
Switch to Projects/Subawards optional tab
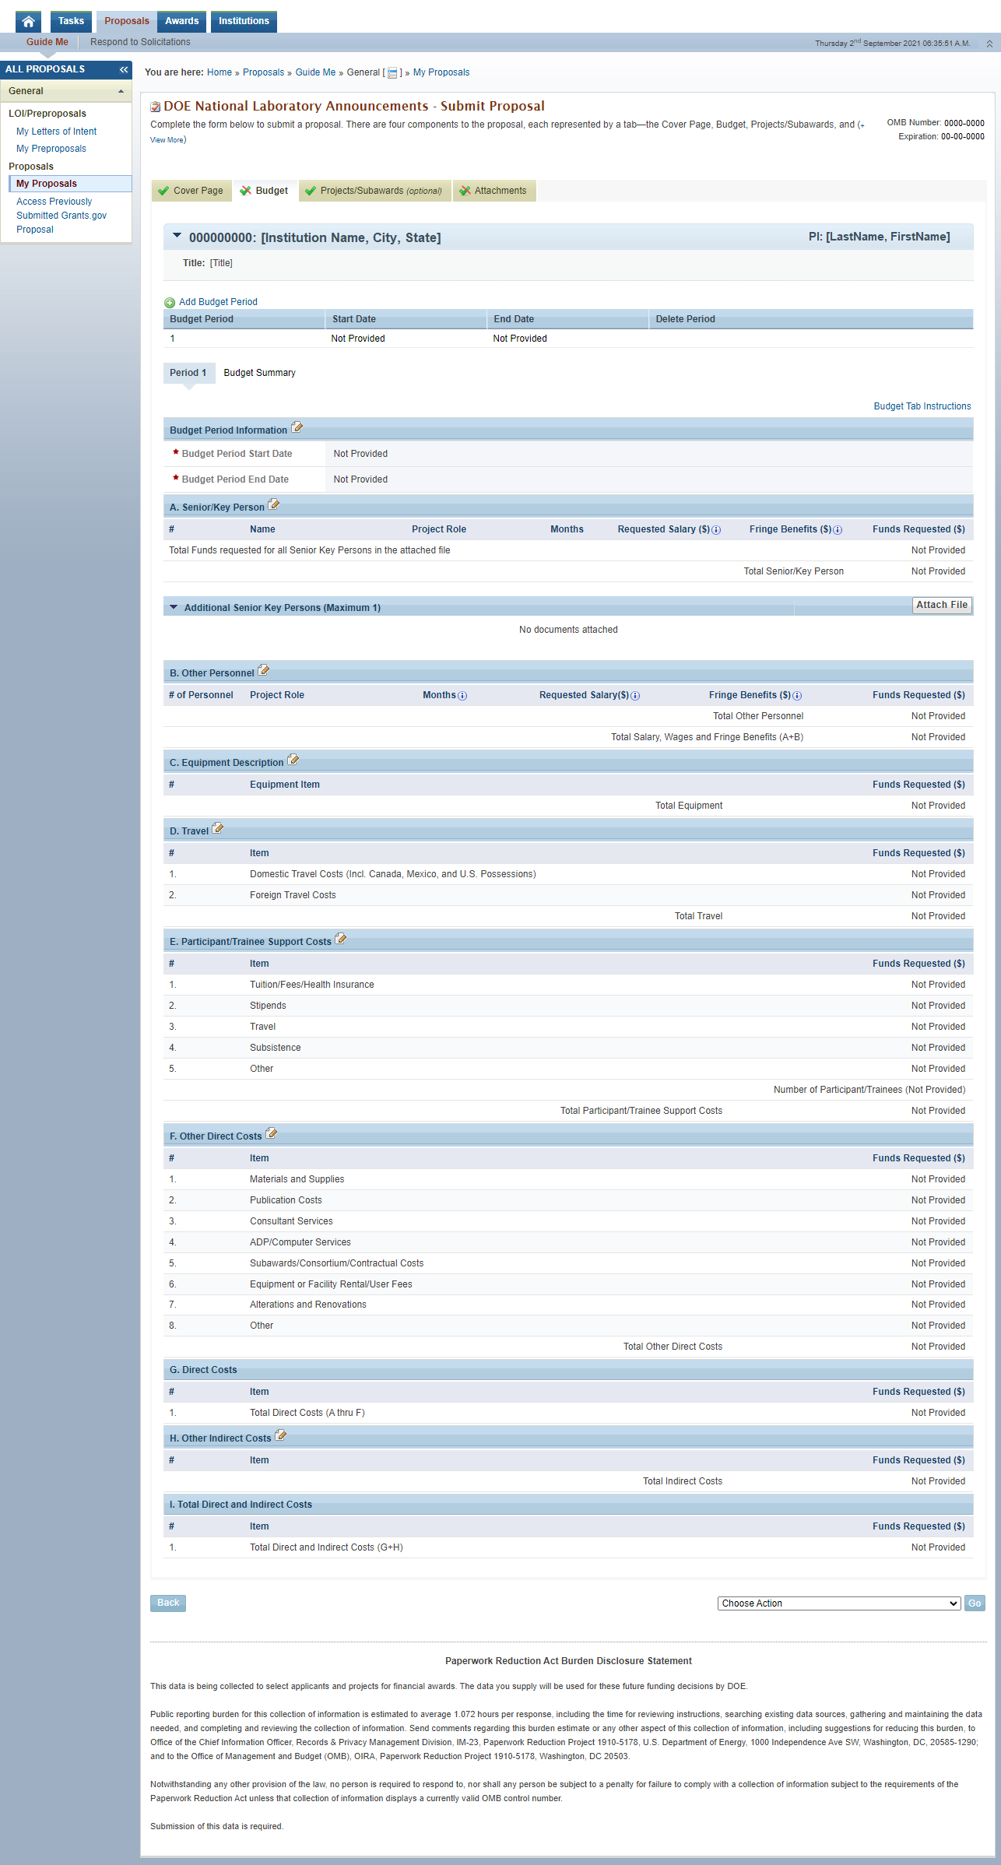click(375, 191)
